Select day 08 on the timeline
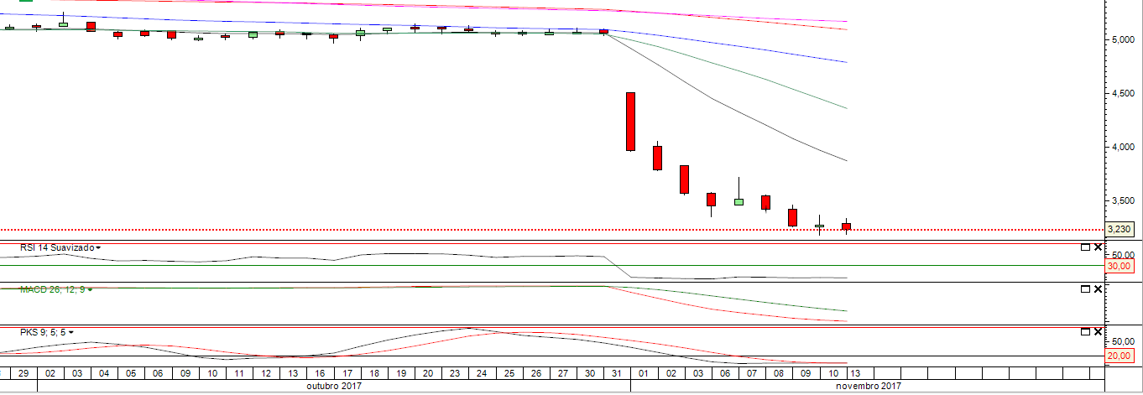The width and height of the screenshot is (1143, 395). [778, 372]
